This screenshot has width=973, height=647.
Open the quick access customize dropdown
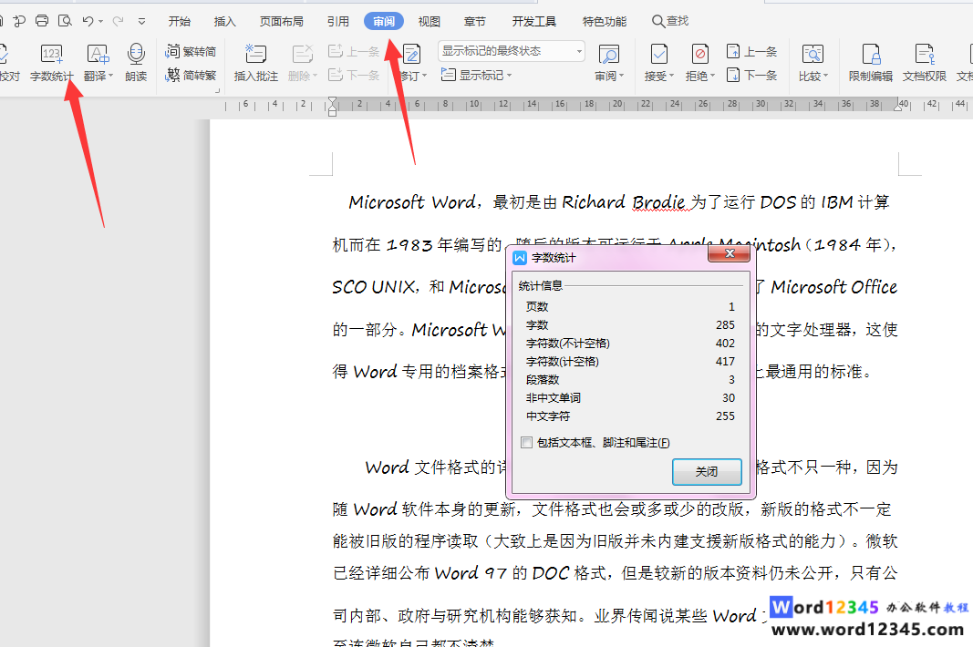tap(141, 21)
